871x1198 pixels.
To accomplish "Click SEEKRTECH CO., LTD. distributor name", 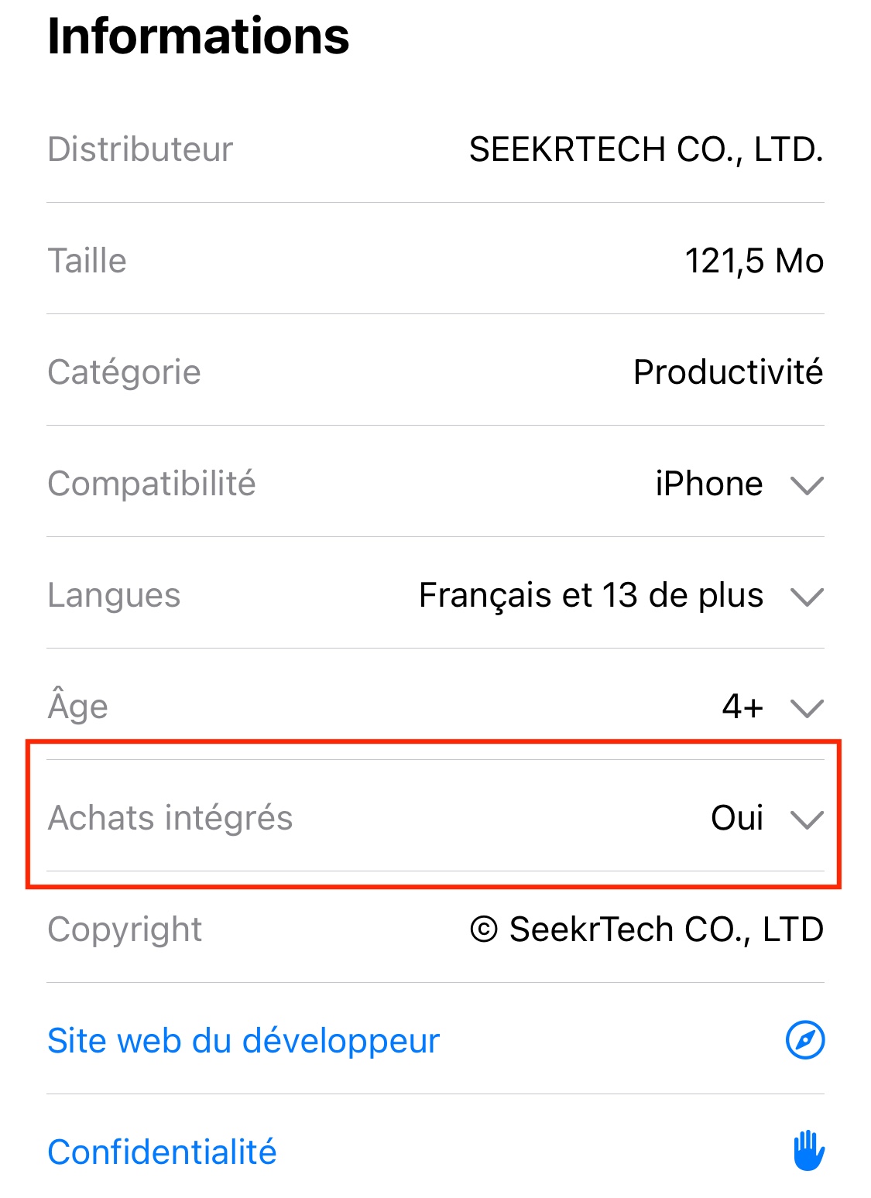I will (646, 149).
